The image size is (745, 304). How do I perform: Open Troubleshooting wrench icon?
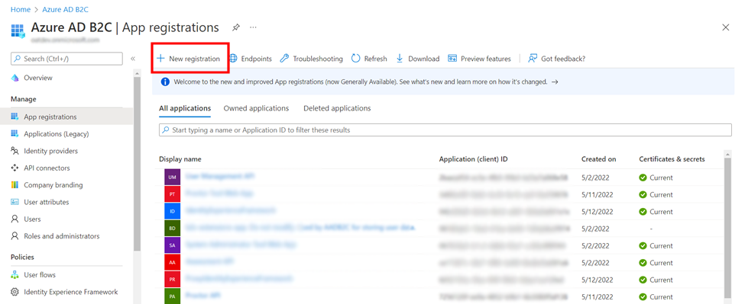pos(284,58)
